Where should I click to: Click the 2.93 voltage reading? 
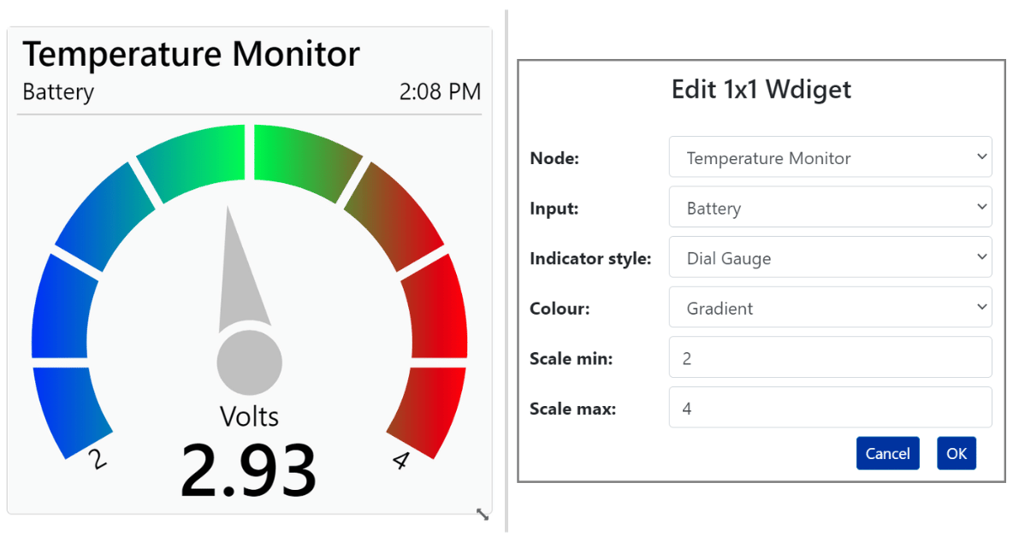(249, 471)
